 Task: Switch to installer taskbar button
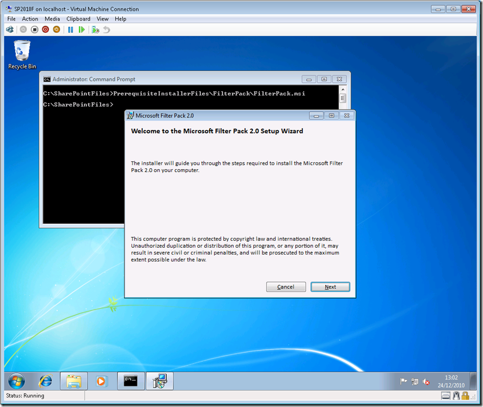[x=159, y=381]
